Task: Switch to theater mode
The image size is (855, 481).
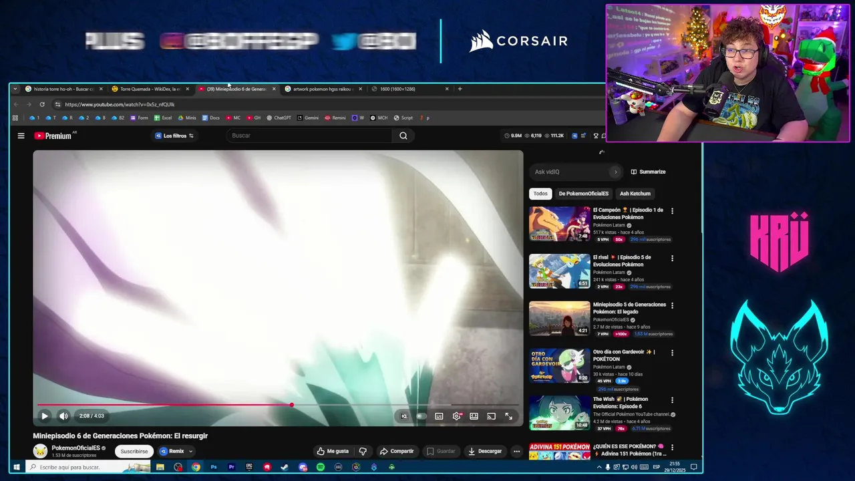Action: pyautogui.click(x=474, y=416)
